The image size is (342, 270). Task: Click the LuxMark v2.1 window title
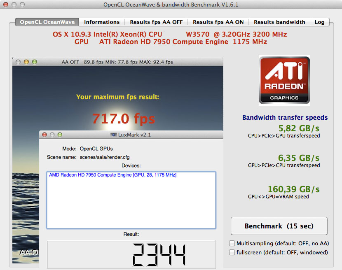(134, 135)
